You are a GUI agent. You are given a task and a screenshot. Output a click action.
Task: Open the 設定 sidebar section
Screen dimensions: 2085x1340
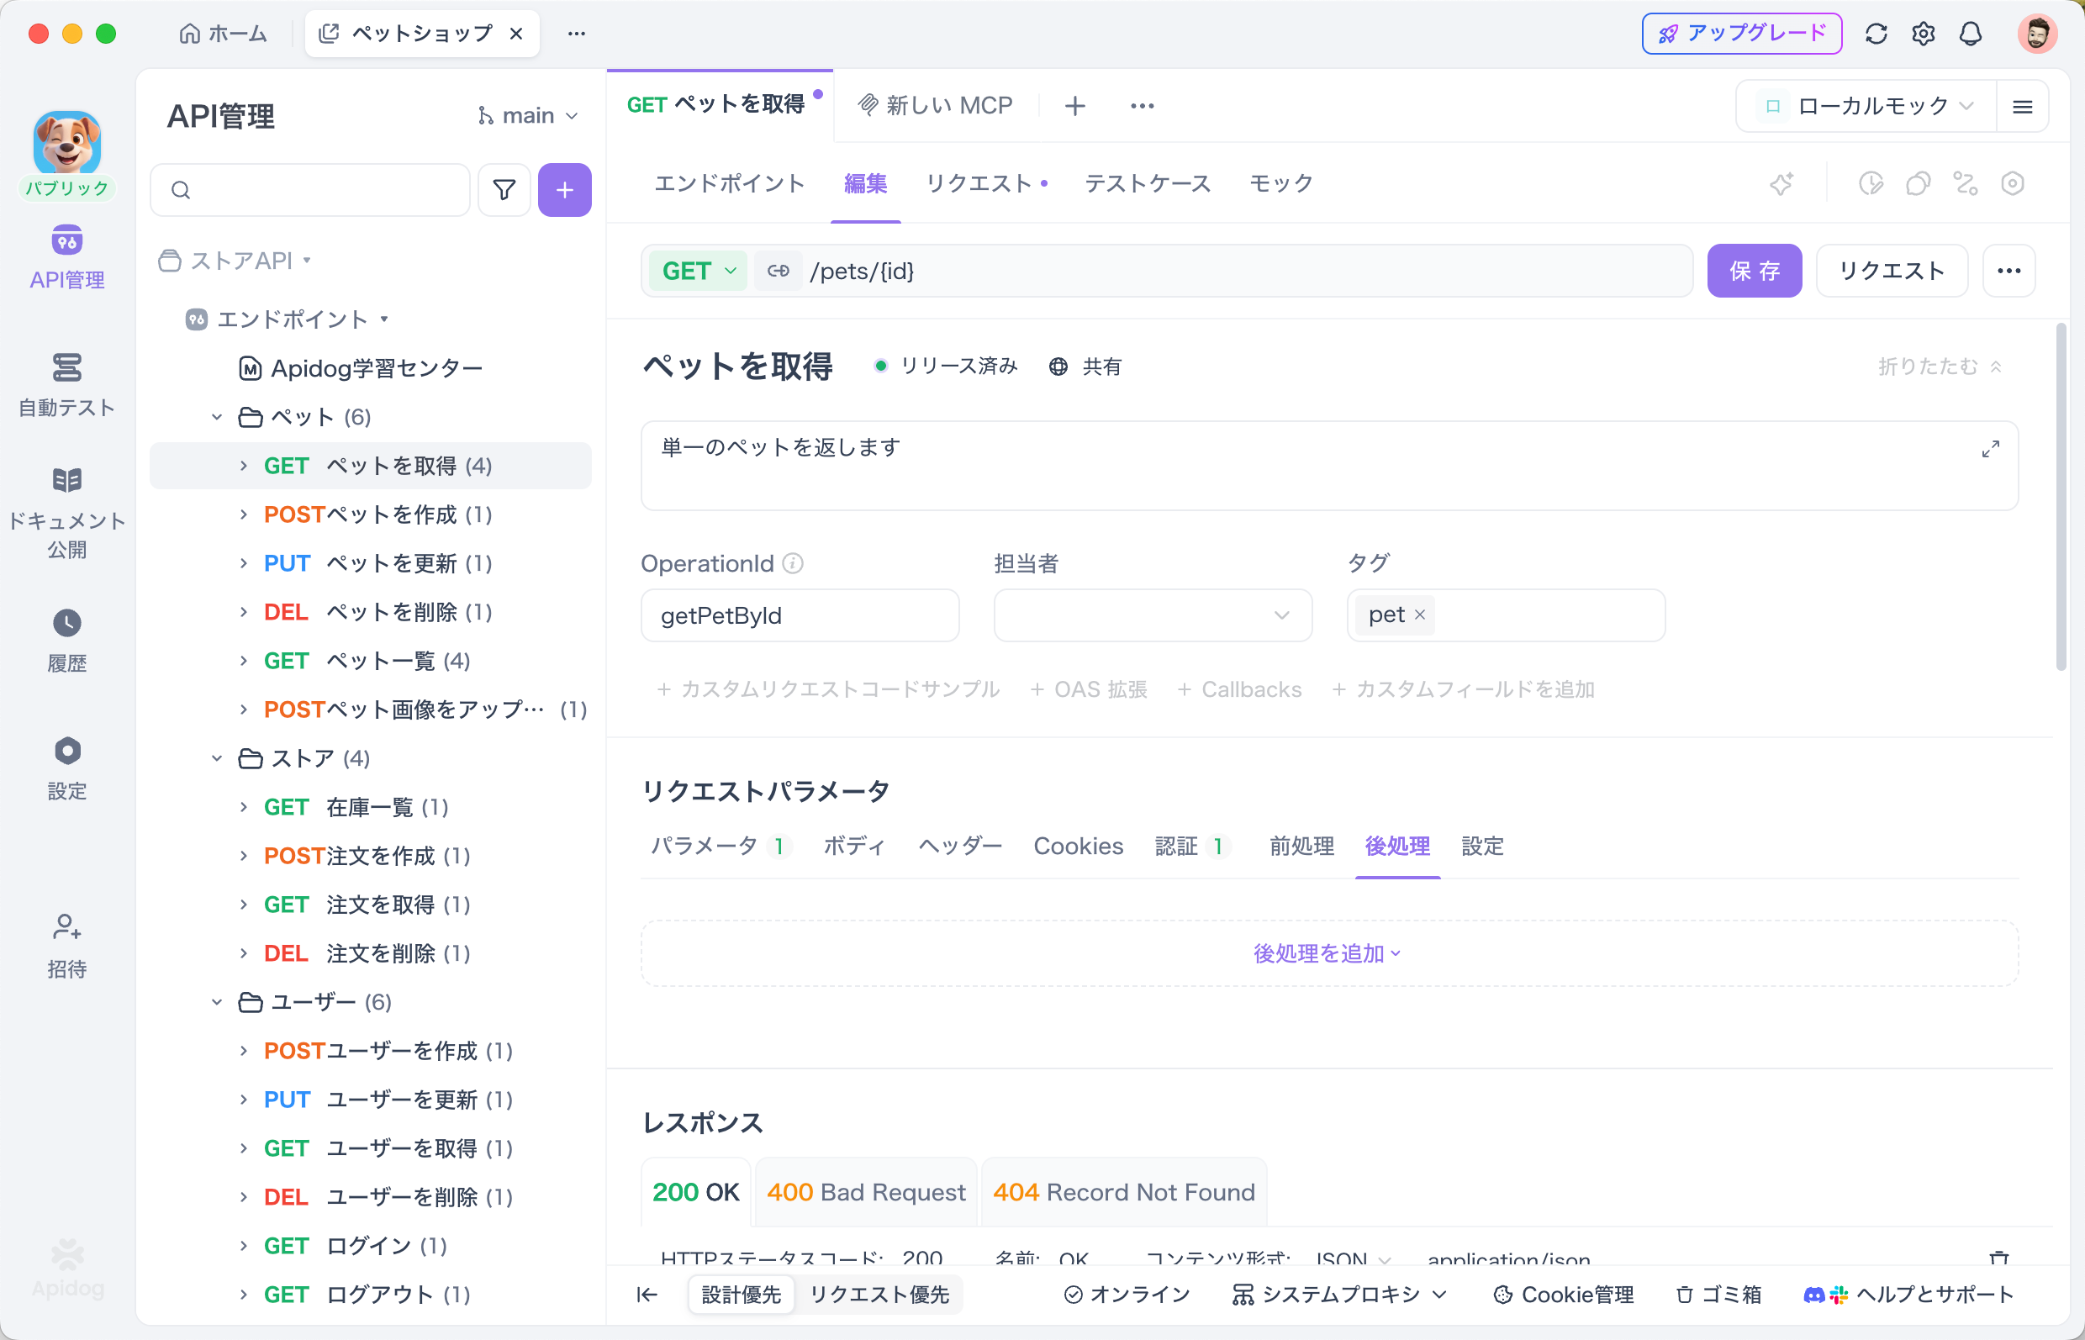coord(67,768)
